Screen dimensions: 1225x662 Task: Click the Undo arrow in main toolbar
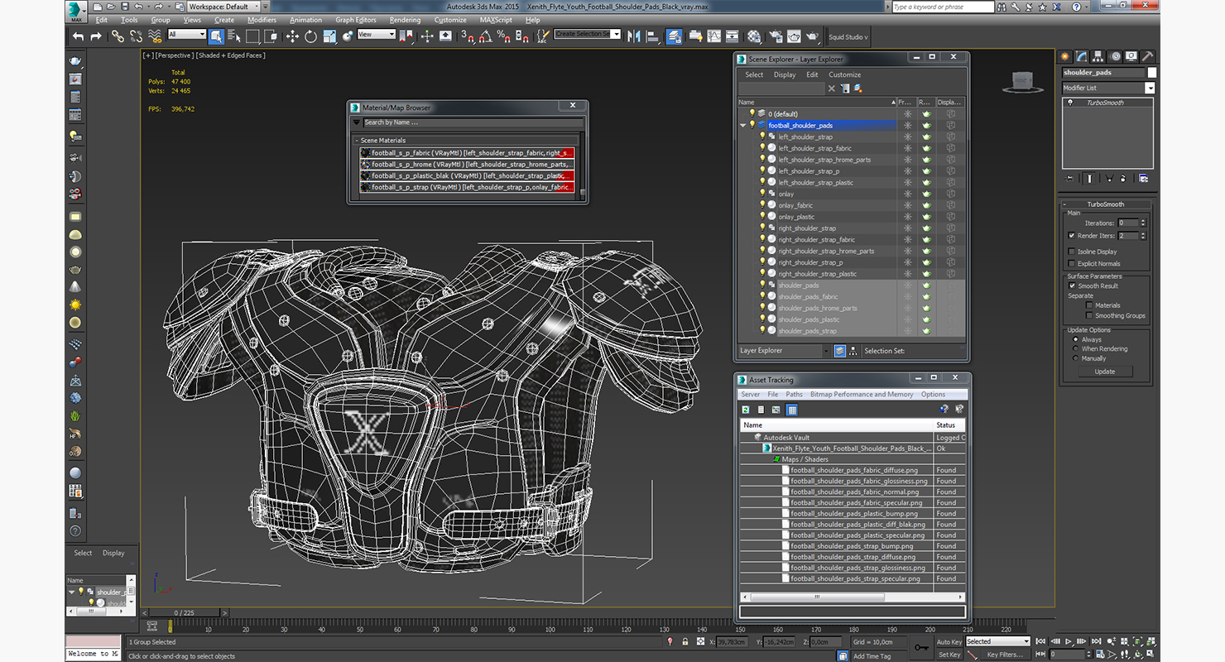pyautogui.click(x=78, y=36)
